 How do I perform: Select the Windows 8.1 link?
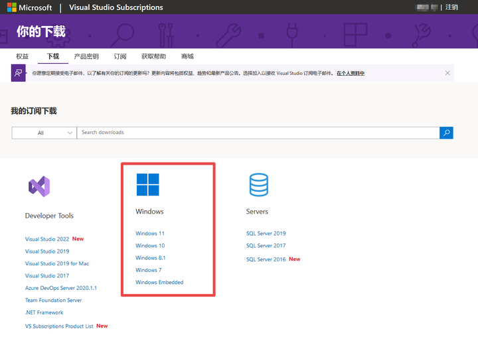click(x=151, y=258)
